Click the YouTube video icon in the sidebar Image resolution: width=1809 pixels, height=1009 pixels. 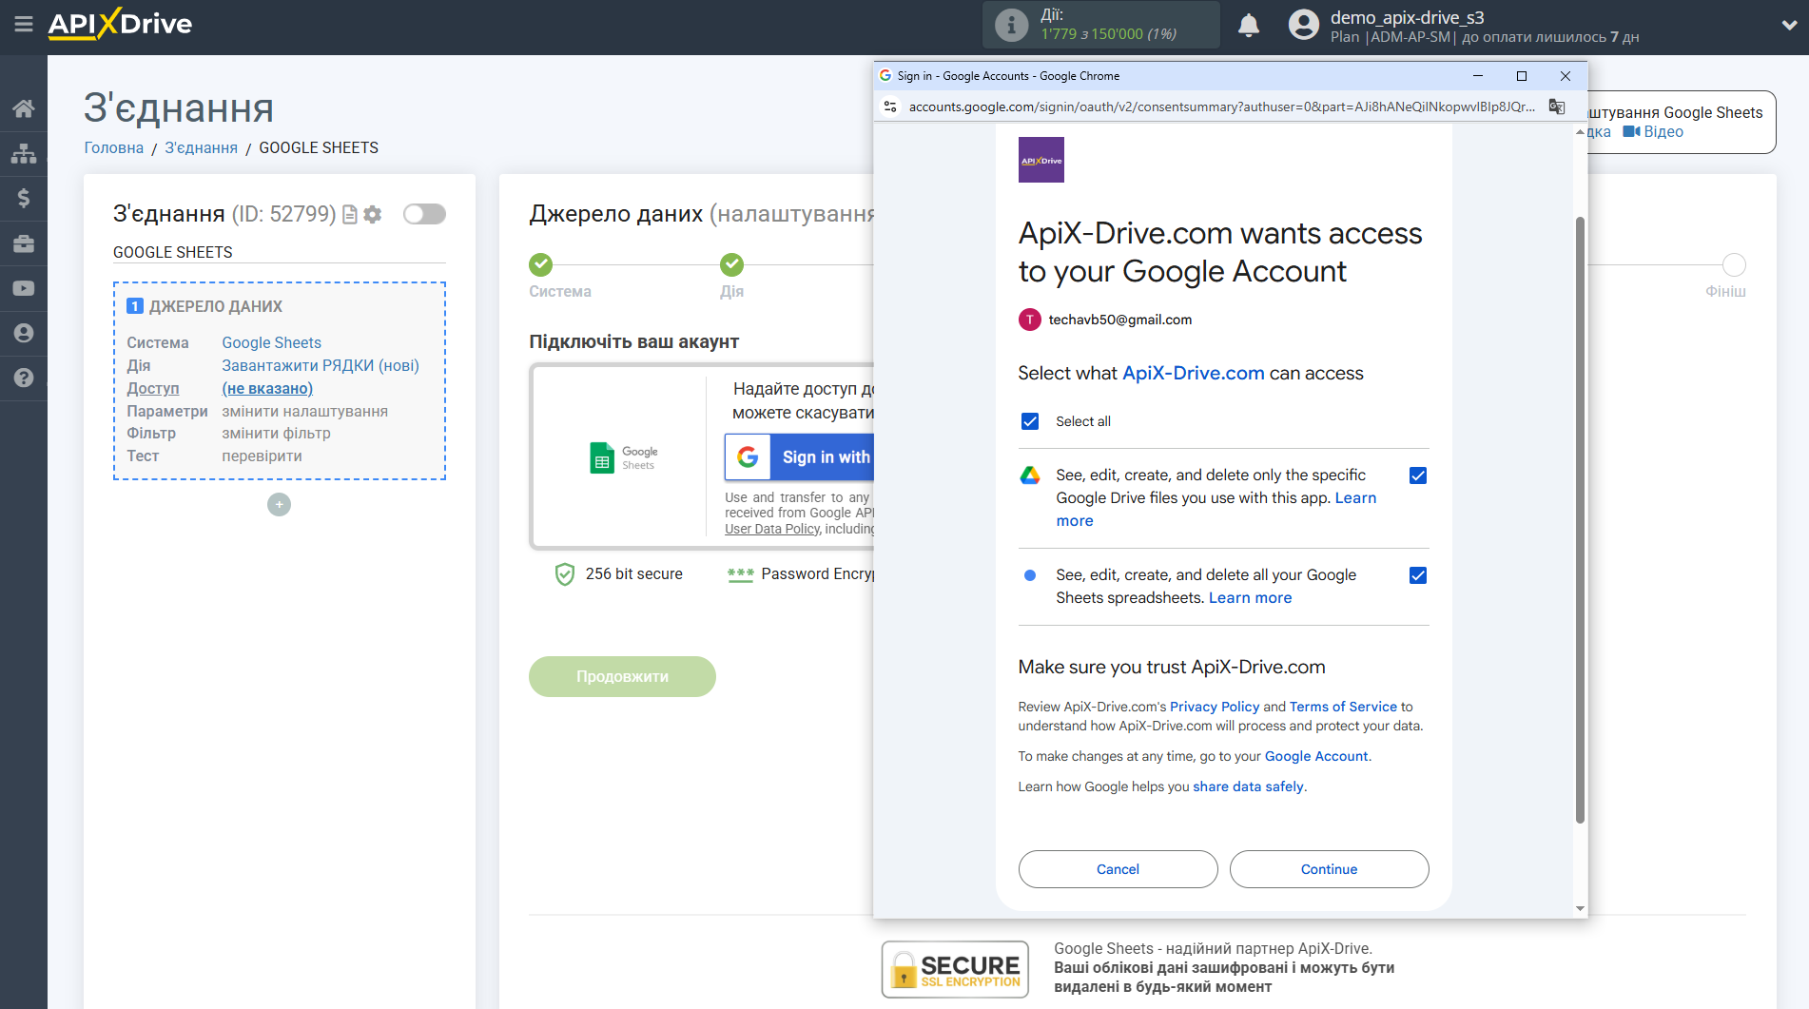tap(23, 288)
